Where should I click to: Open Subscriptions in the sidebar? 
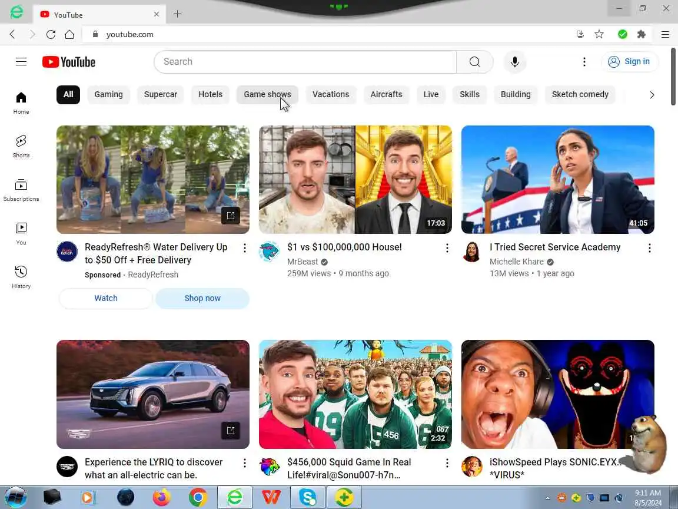[21, 190]
